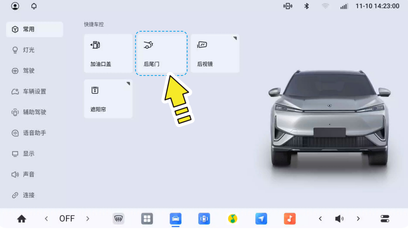Launch the navigation arrow app

point(261,218)
